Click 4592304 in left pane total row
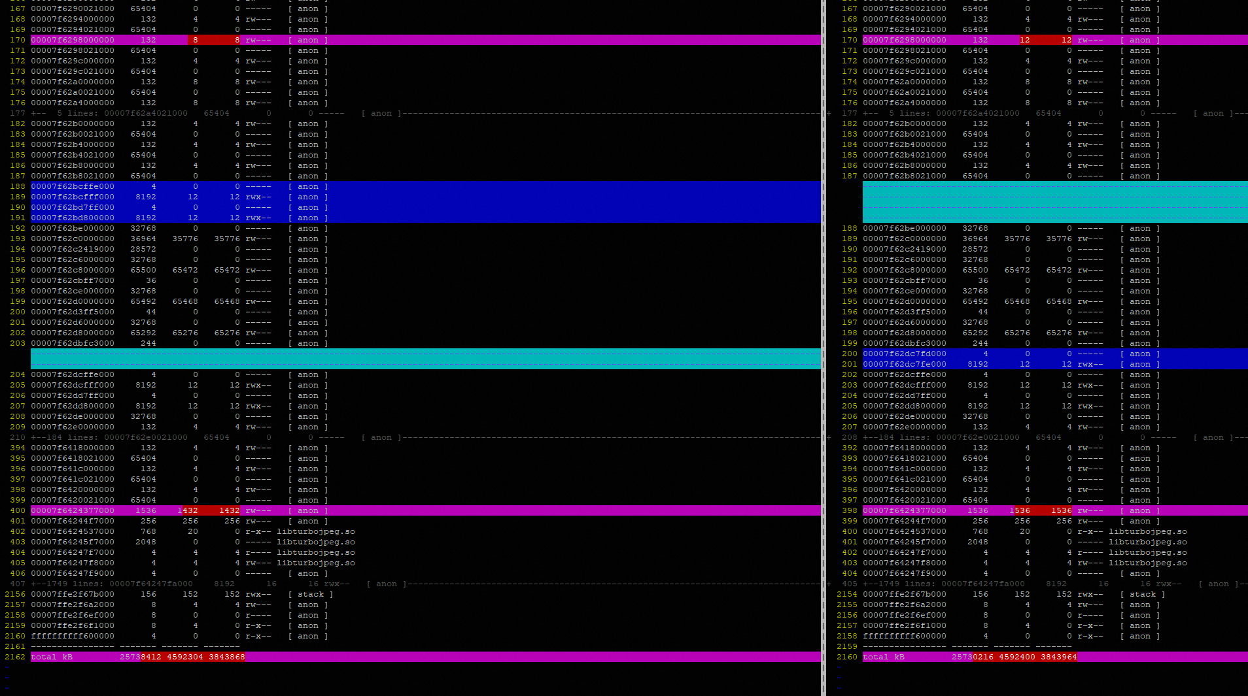Image resolution: width=1248 pixels, height=696 pixels. (x=185, y=657)
